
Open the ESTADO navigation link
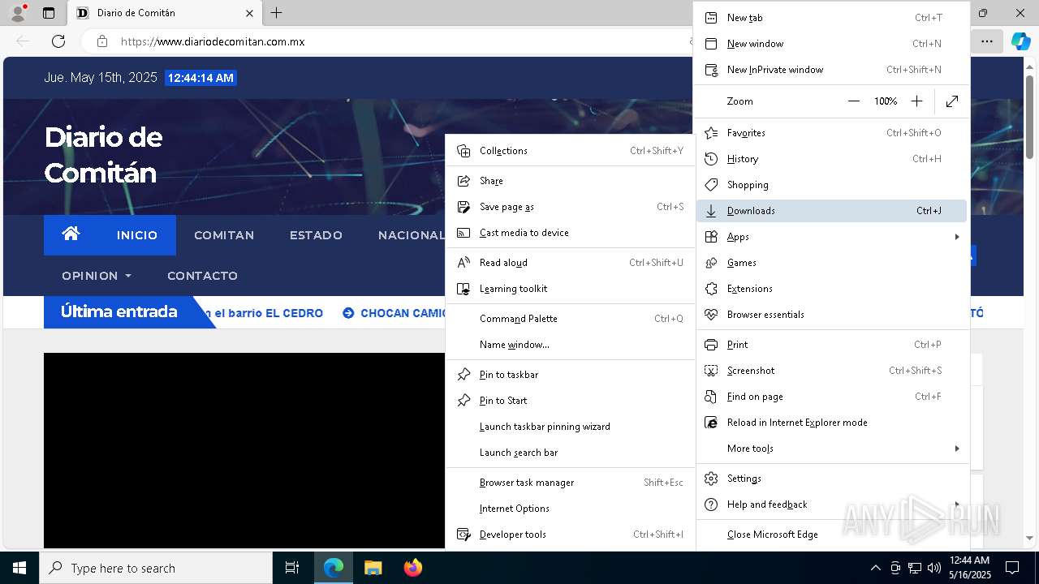click(316, 235)
